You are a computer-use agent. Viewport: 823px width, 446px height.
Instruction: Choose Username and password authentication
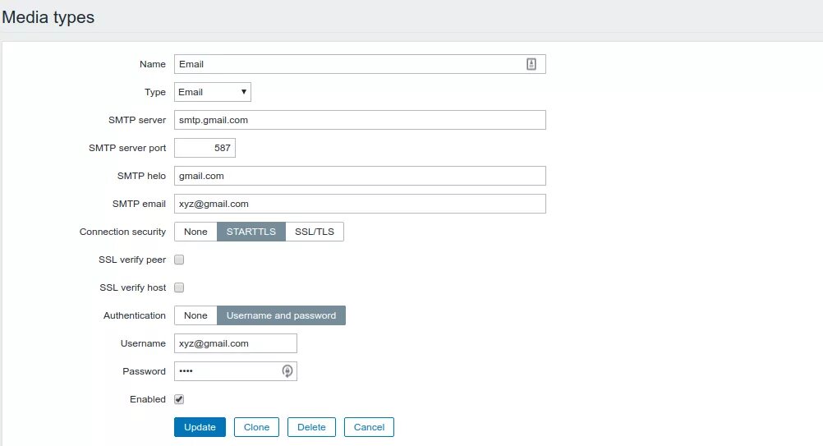(282, 315)
